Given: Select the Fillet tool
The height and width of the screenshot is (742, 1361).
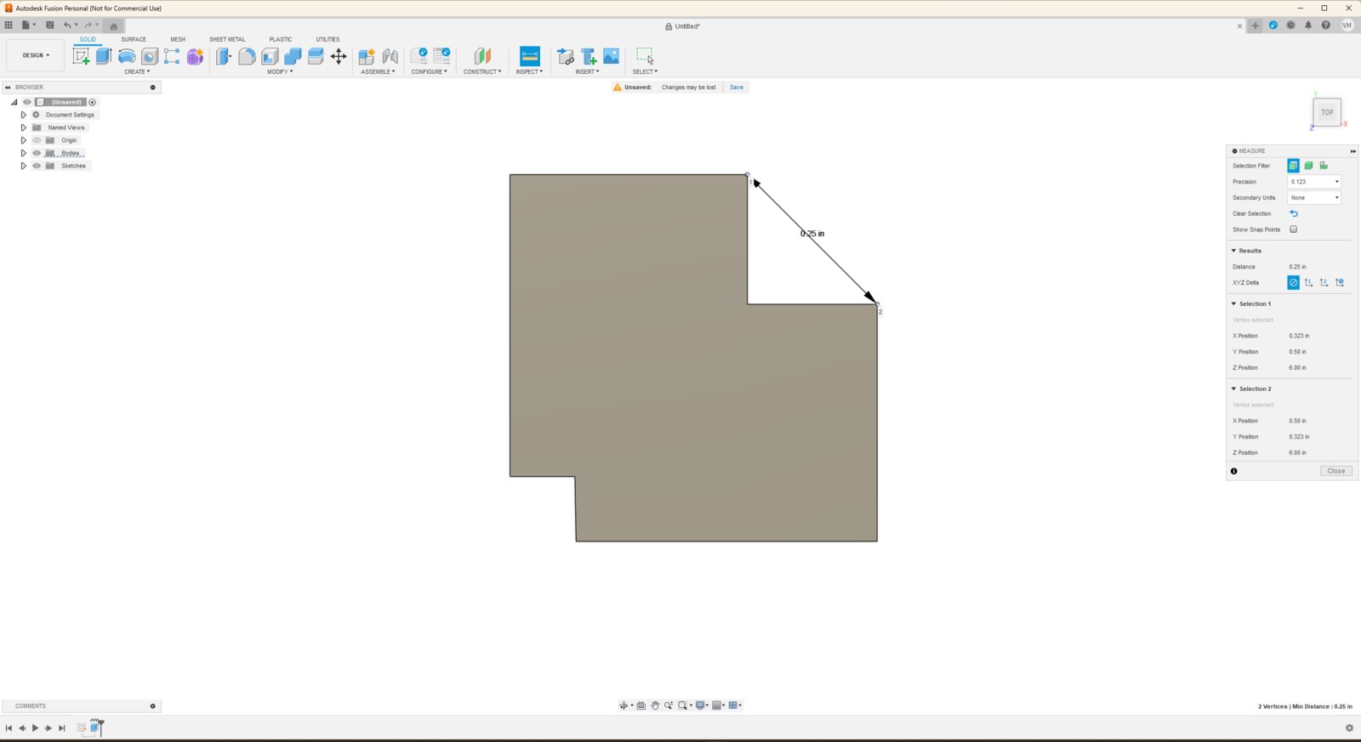Looking at the screenshot, I should coord(247,56).
